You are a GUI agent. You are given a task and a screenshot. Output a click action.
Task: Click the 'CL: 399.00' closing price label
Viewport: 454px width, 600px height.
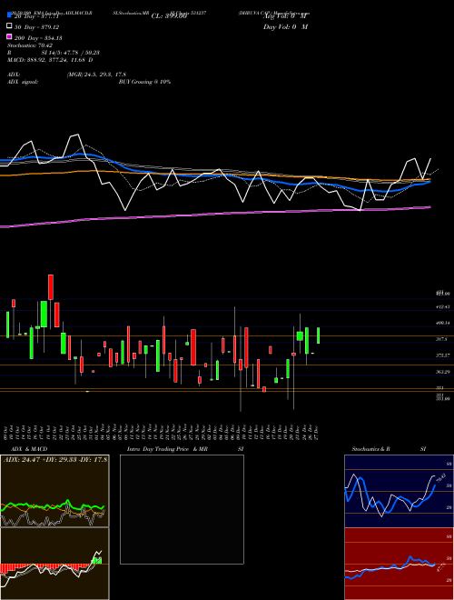(x=169, y=16)
